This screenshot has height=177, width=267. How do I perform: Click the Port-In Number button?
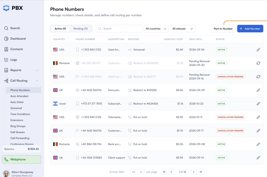pos(223,28)
